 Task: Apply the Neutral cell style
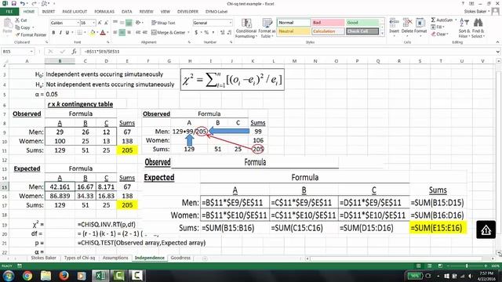(x=293, y=31)
